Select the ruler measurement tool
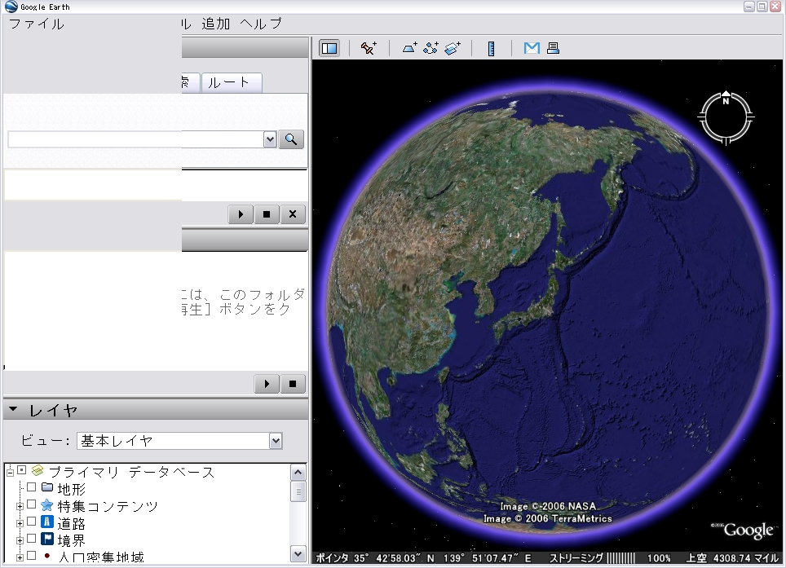This screenshot has height=568, width=786. [491, 48]
